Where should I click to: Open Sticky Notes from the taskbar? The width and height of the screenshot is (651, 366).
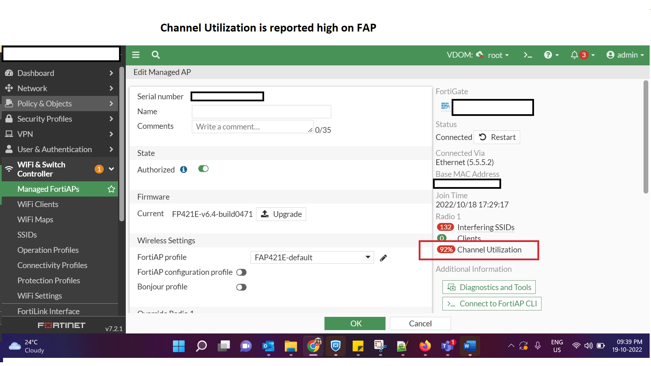tap(358, 346)
